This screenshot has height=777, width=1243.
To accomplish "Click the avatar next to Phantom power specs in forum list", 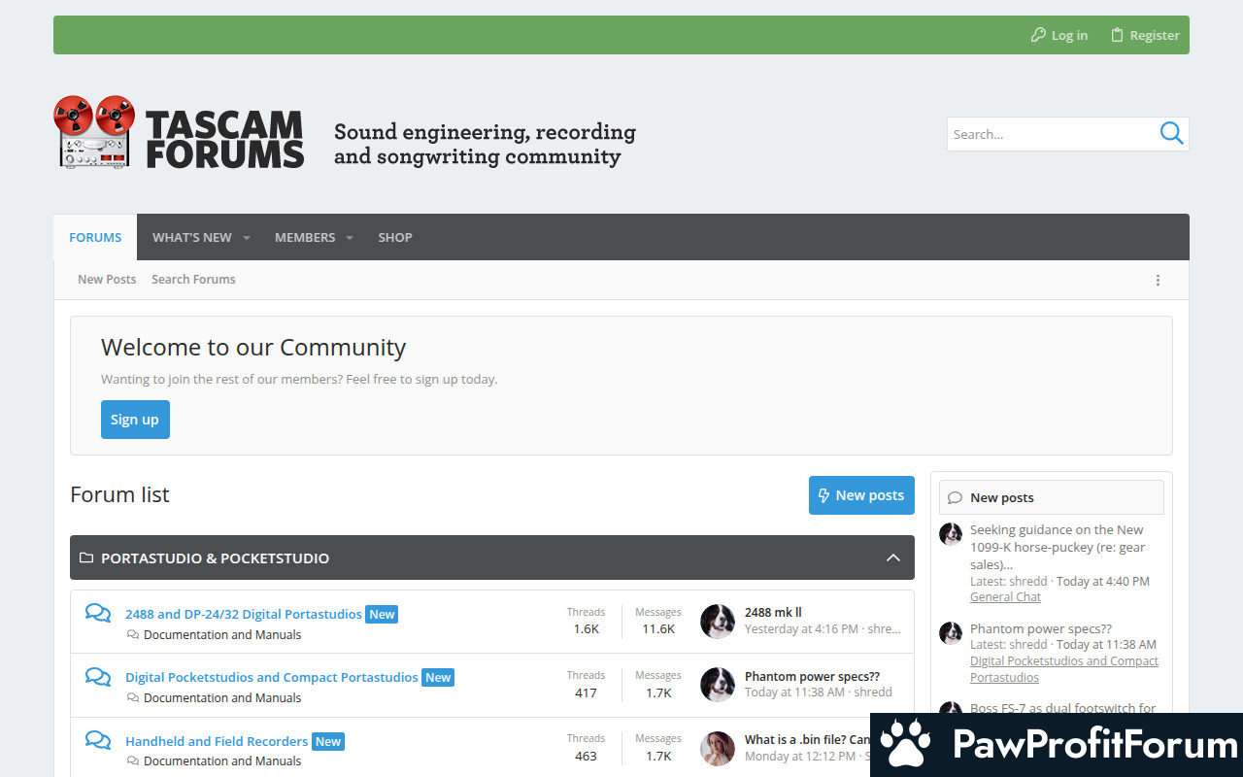I will pos(718,685).
